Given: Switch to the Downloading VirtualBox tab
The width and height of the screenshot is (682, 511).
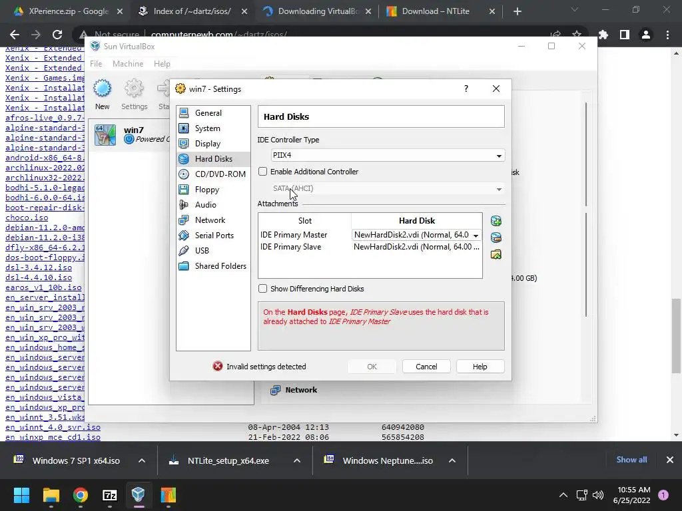Looking at the screenshot, I should 318,11.
